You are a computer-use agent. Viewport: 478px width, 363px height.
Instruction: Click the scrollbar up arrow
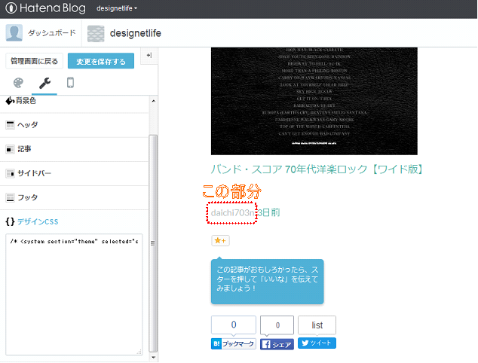click(x=153, y=101)
